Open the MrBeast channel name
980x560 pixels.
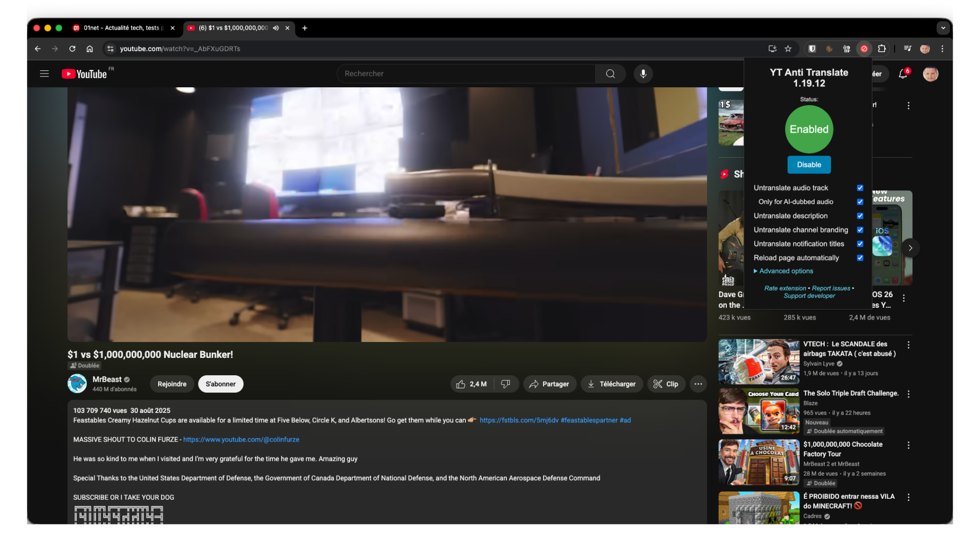click(107, 379)
